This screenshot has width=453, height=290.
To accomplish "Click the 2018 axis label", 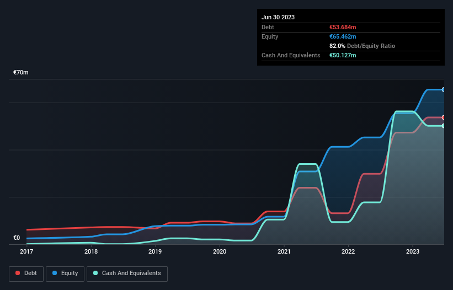I will click(x=91, y=251).
